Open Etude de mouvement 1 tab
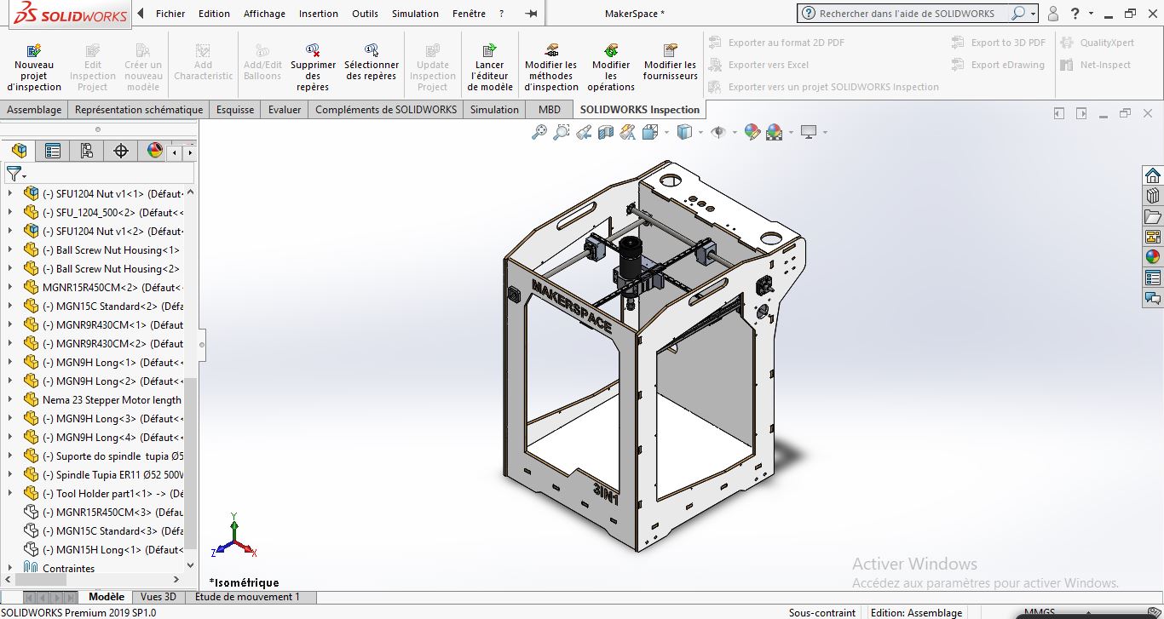The width and height of the screenshot is (1164, 619). coord(247,597)
